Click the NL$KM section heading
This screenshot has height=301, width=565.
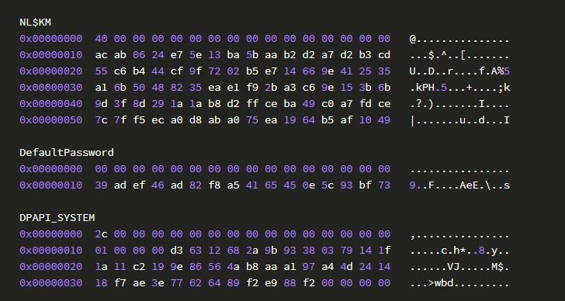(x=36, y=22)
